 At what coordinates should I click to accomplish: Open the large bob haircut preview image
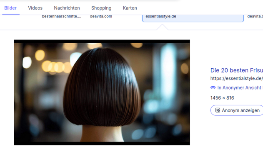(x=102, y=92)
